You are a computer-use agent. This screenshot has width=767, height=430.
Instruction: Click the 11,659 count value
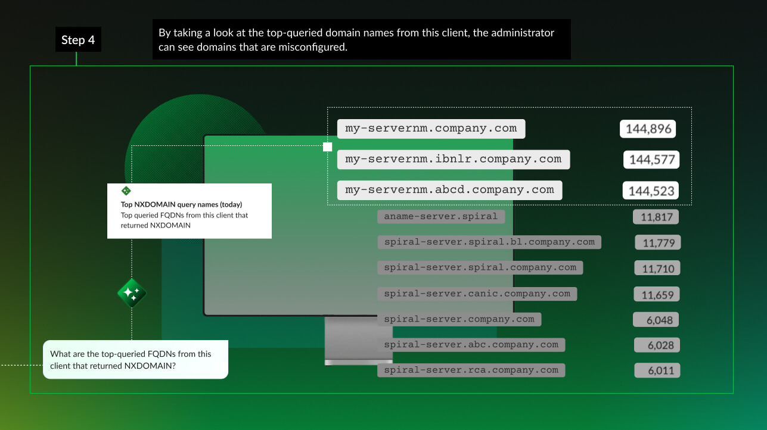[x=657, y=295]
